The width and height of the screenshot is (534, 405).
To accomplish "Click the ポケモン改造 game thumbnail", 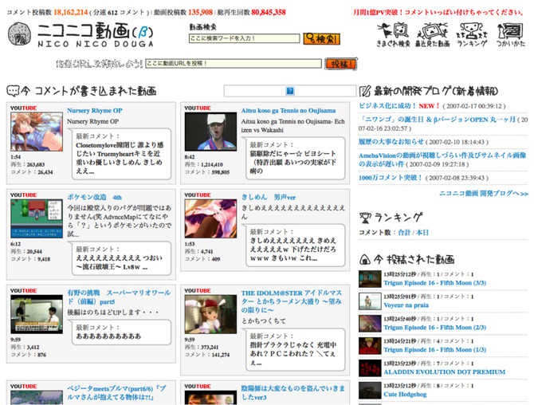I will coord(37,218).
